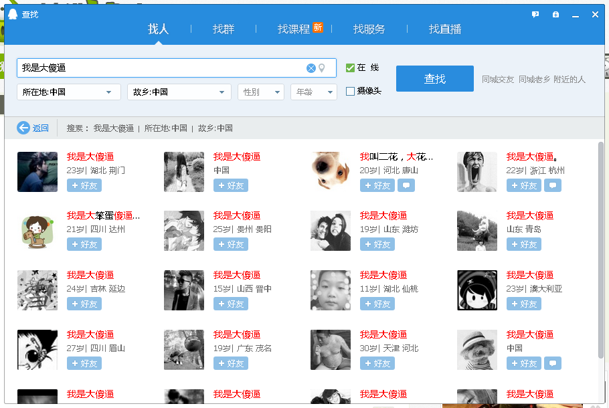Screen dimensions: 609x408
Task: Open the 附近的人 link
Action: tap(570, 80)
